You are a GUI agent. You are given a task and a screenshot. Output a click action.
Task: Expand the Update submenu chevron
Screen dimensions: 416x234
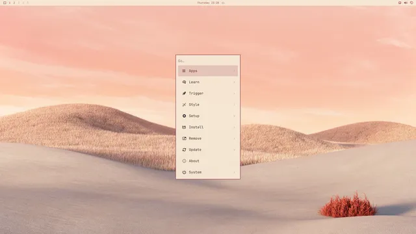coord(234,150)
